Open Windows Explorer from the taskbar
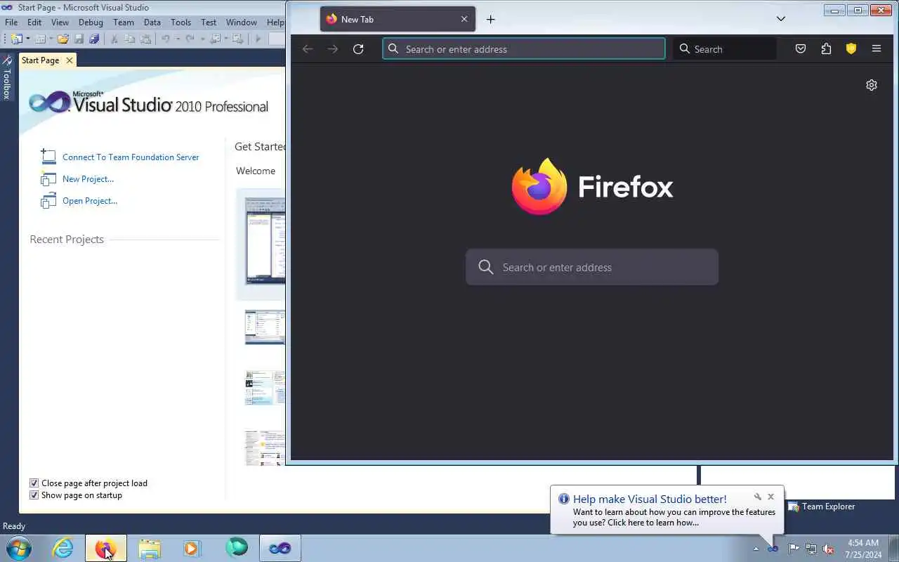Screen dimensions: 899x562 [149, 548]
